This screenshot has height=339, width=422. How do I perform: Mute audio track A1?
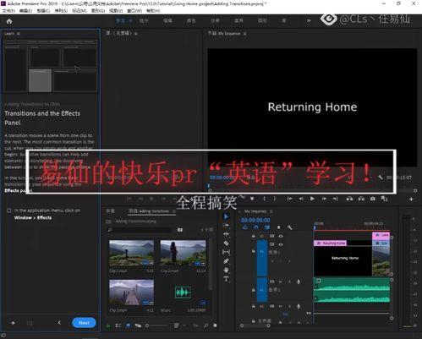pyautogui.click(x=281, y=282)
